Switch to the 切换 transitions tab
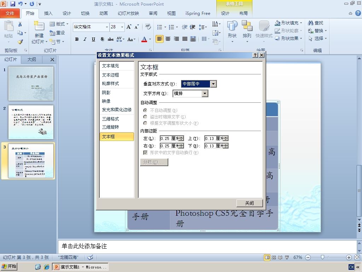This screenshot has height=272, width=362. click(85, 13)
